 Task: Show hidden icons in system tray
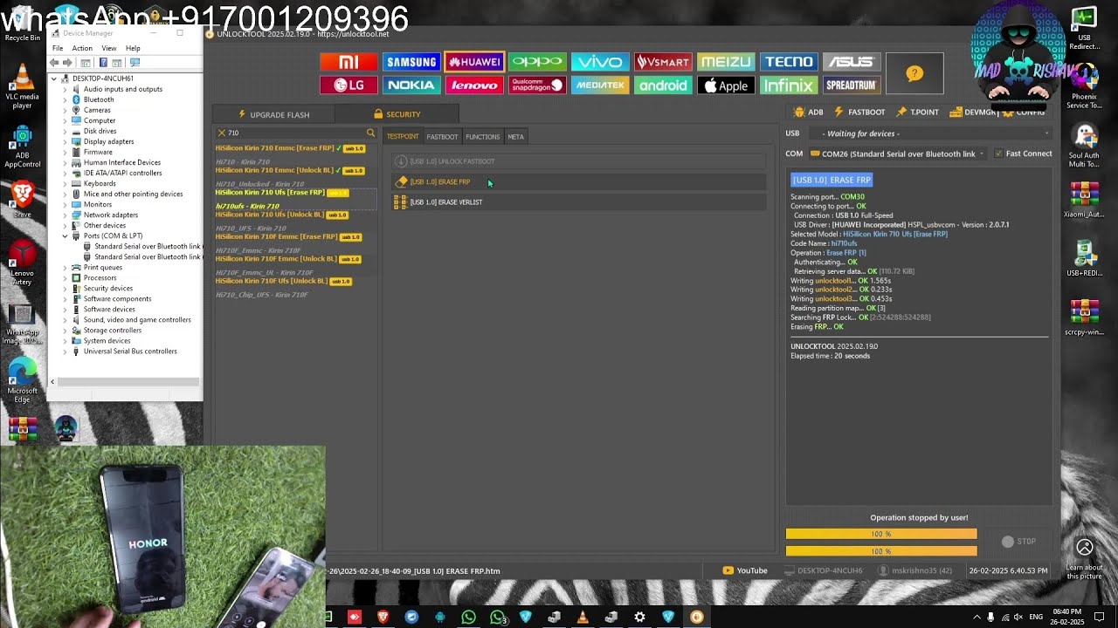977,618
